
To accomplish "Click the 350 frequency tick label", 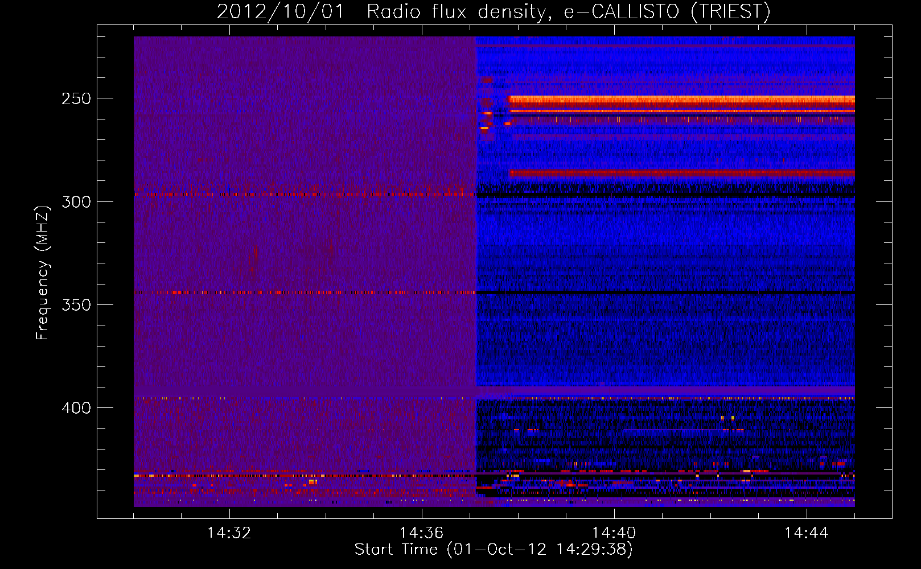I will click(x=76, y=305).
